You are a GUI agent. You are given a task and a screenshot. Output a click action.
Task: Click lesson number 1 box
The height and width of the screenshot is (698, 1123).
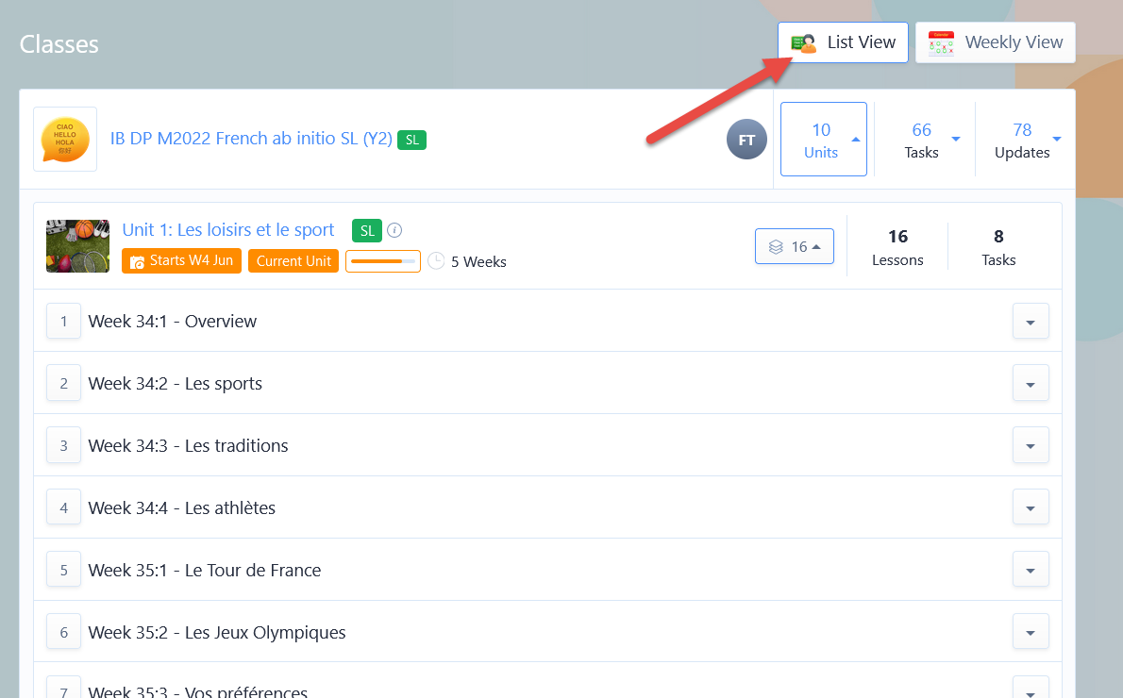64,322
